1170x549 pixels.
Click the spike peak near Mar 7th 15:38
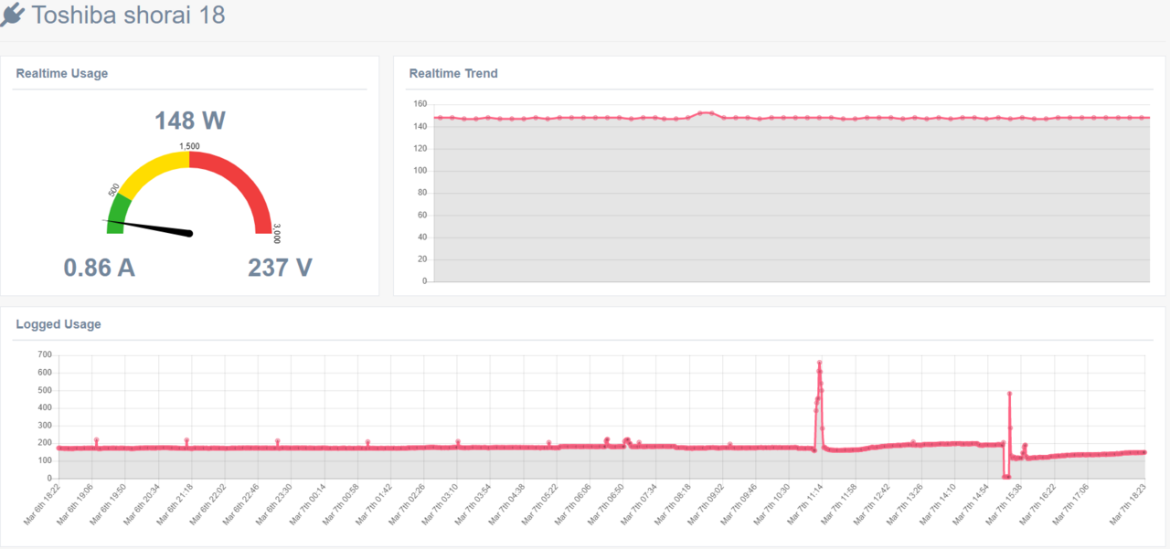click(x=1009, y=394)
